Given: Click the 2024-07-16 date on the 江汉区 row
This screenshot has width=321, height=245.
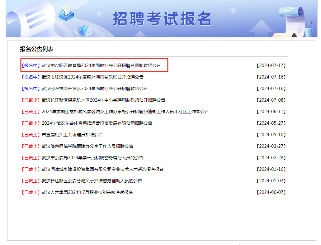Looking at the screenshot, I should click(x=271, y=77).
